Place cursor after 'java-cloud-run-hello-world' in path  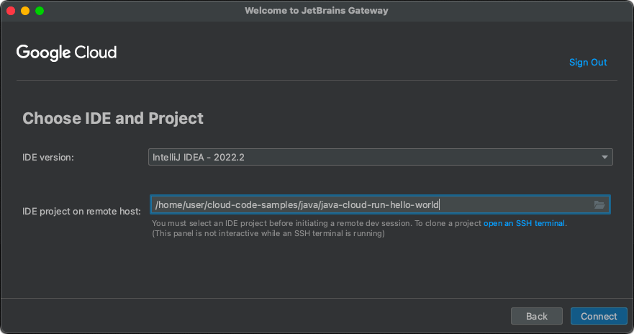click(x=439, y=205)
